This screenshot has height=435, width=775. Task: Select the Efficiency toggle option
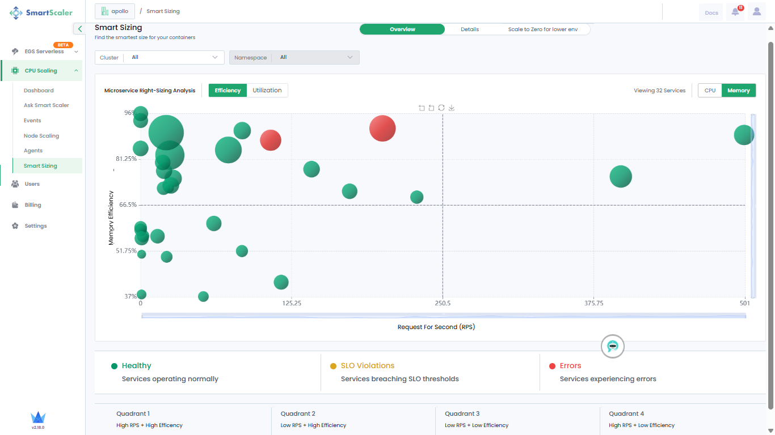(228, 91)
